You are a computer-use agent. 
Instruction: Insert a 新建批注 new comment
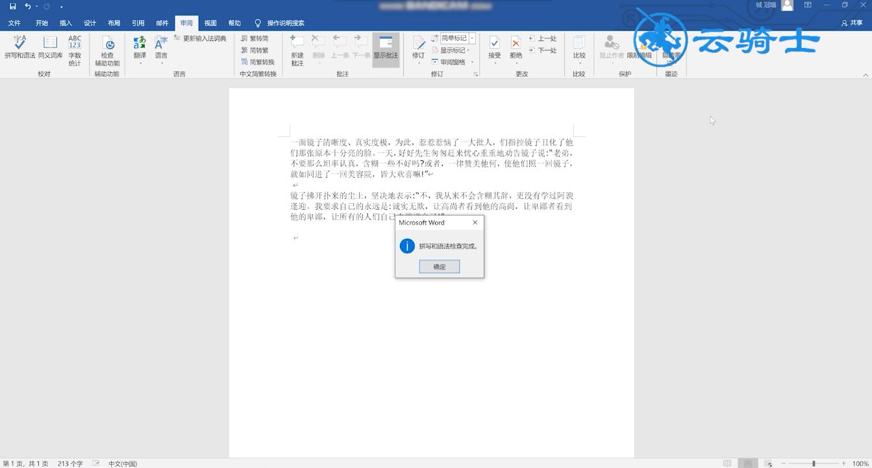(297, 50)
